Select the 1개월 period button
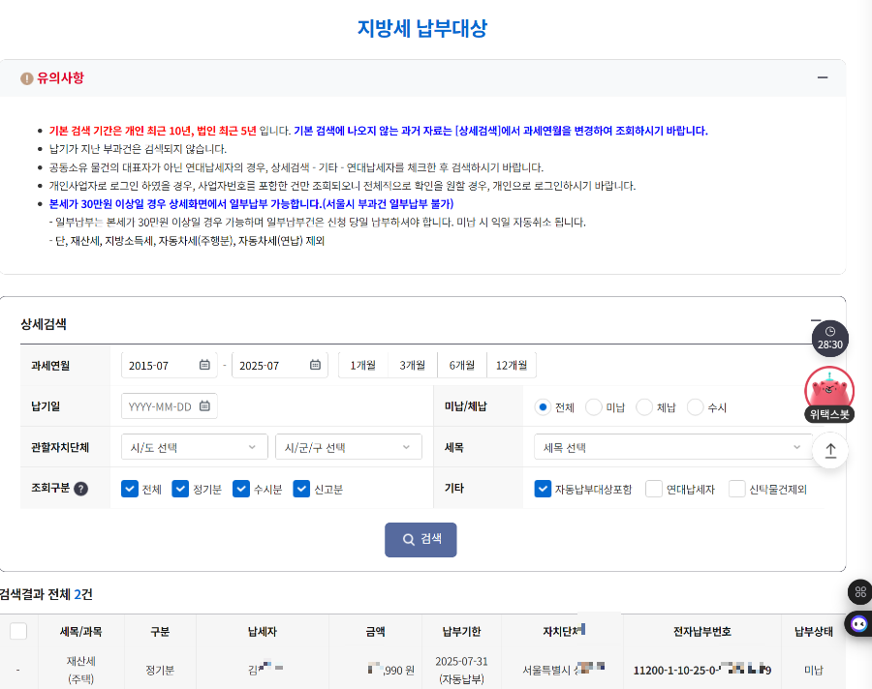872x689 pixels. click(362, 365)
